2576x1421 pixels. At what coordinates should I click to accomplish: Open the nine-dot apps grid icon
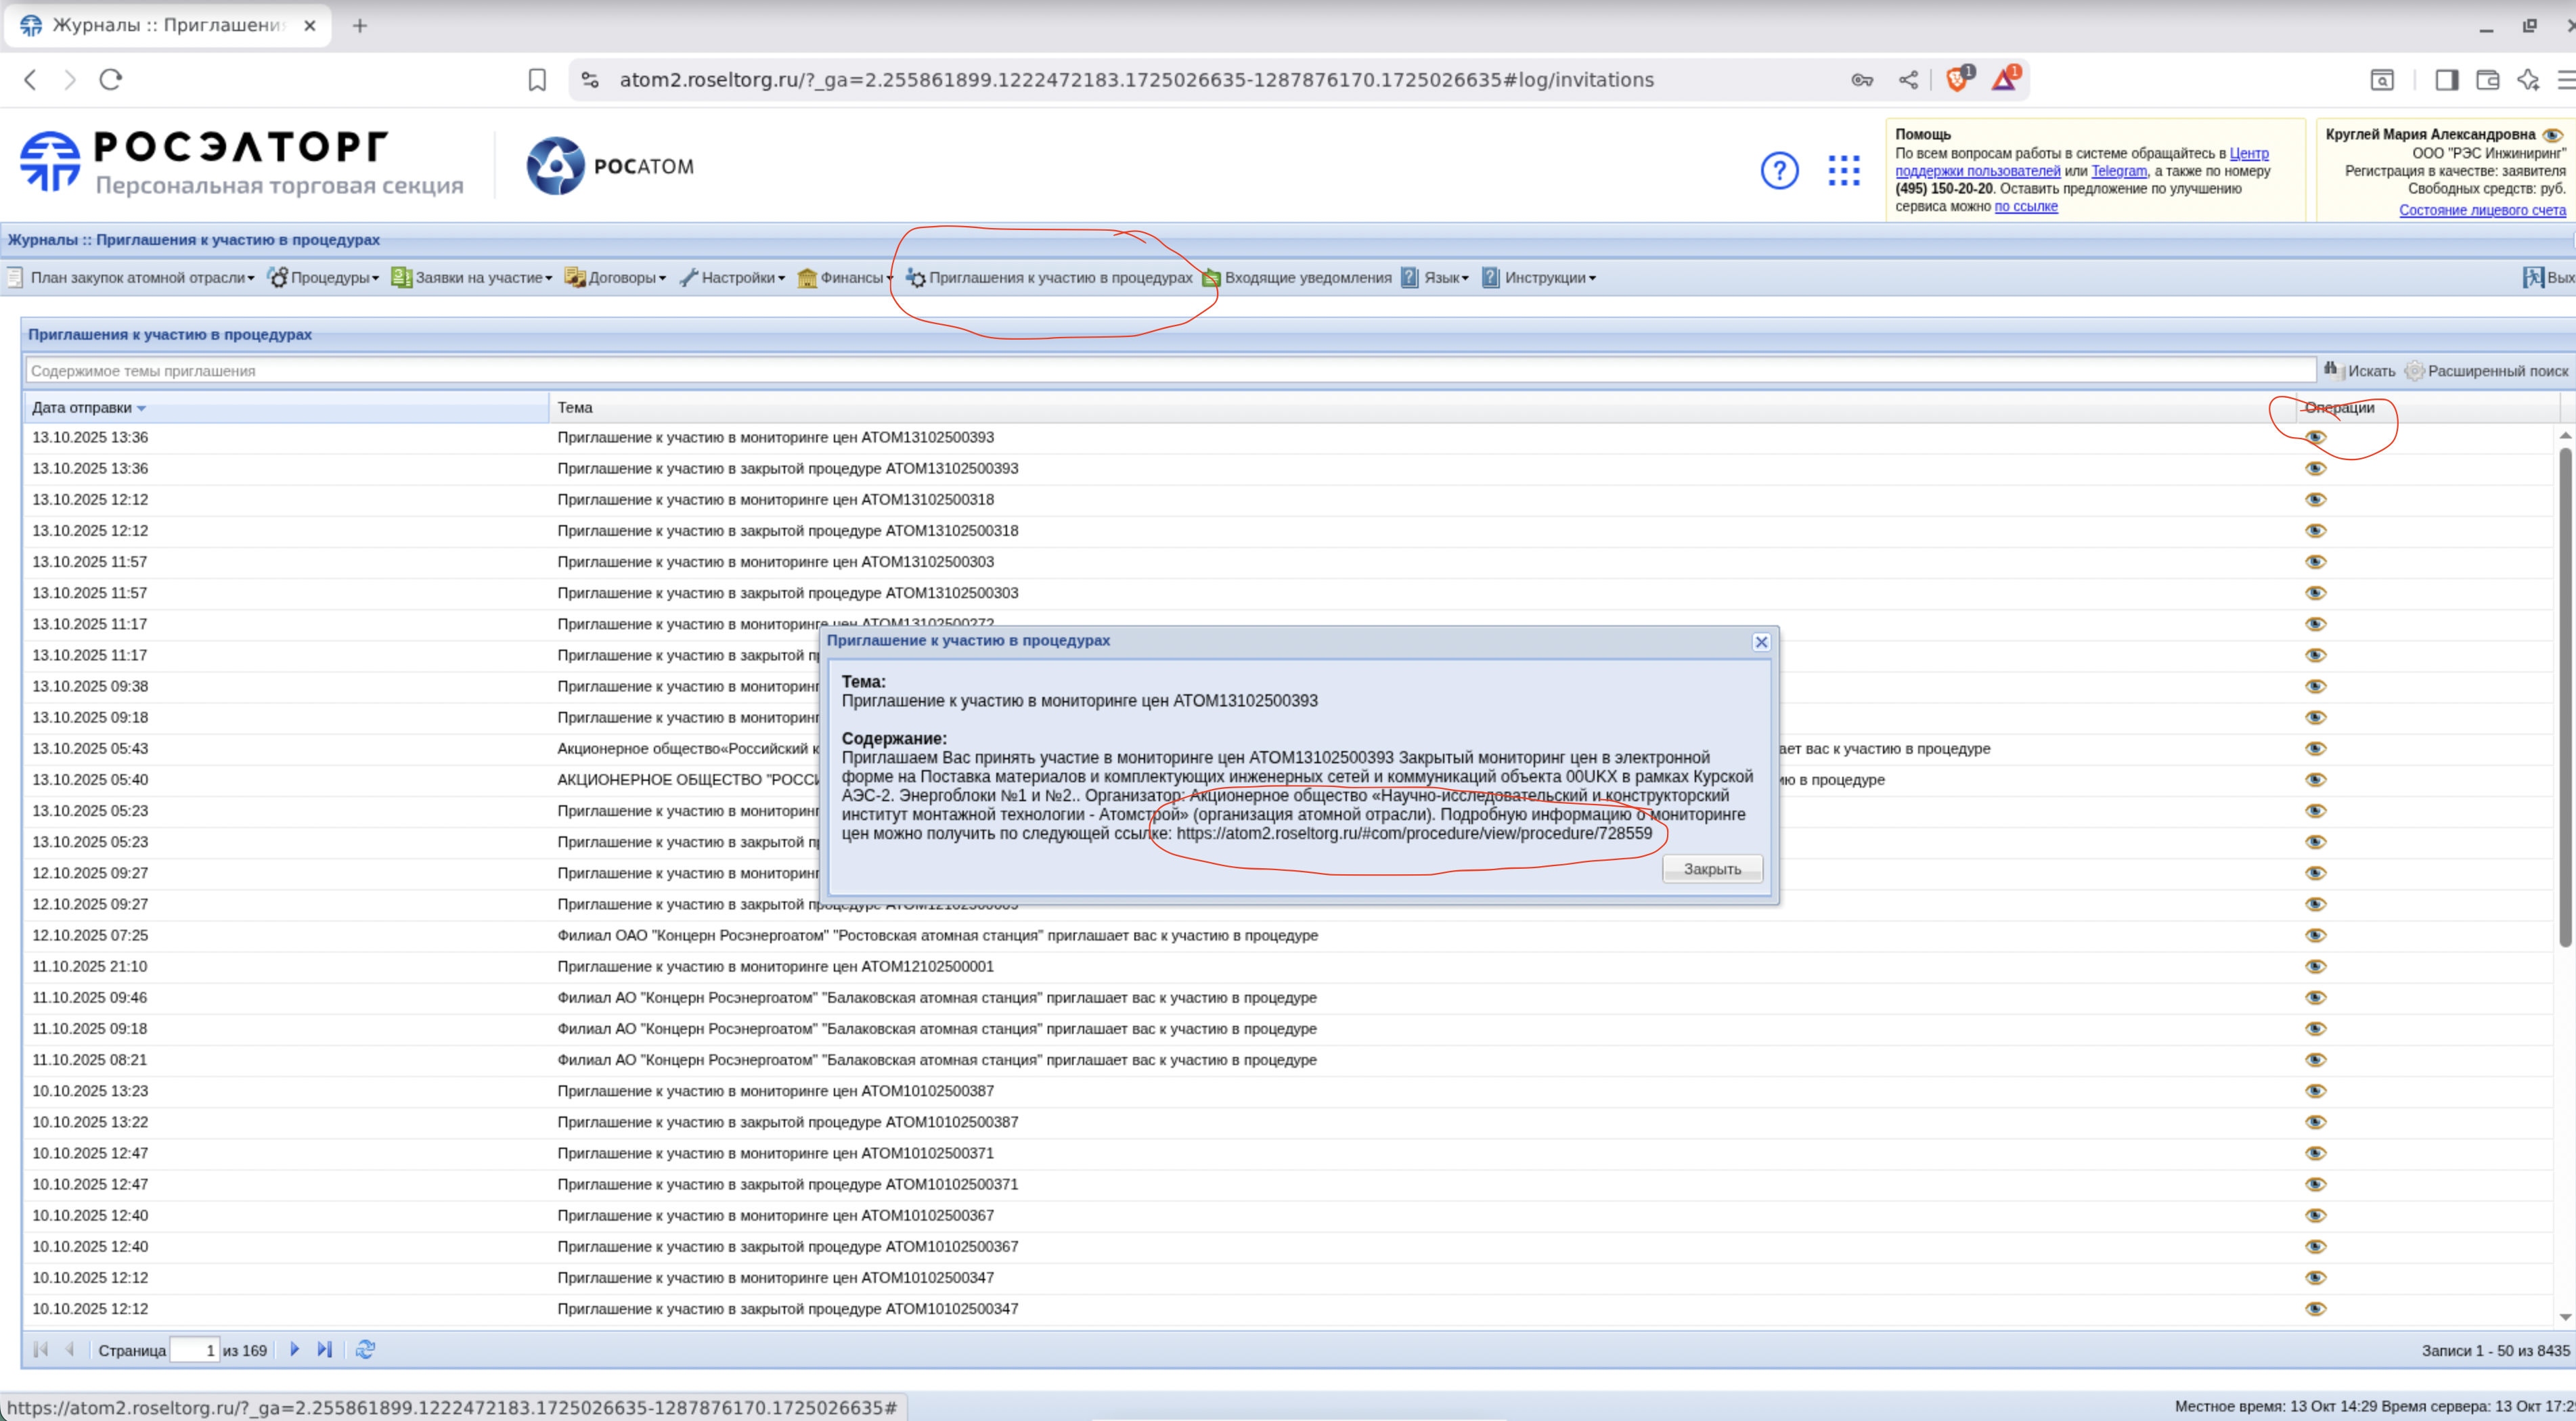tap(1843, 170)
